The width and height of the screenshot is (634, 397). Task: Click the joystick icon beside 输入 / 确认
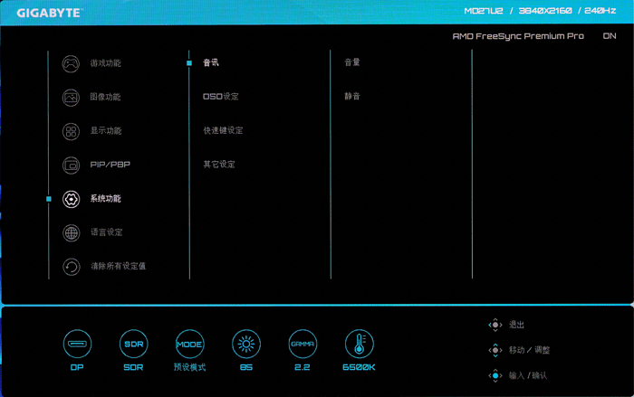[x=495, y=375]
